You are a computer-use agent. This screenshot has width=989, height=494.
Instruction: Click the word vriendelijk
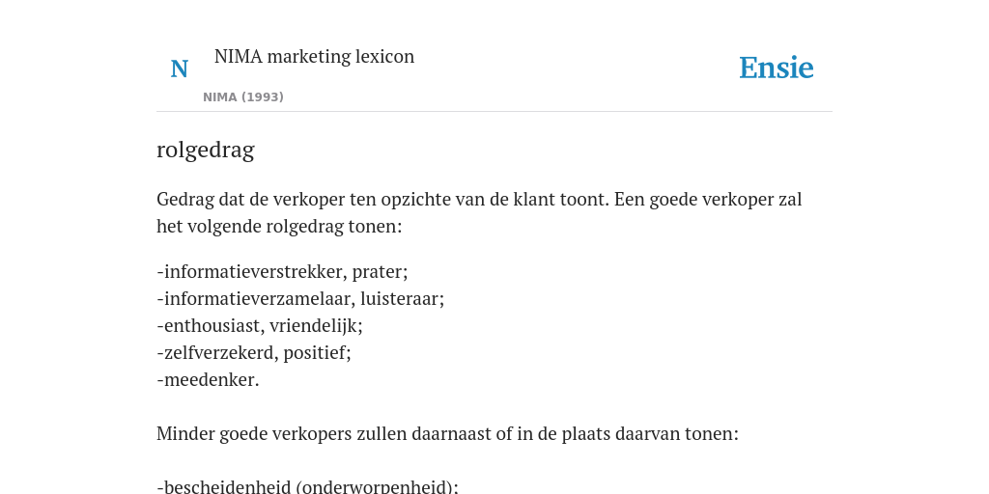316,326
